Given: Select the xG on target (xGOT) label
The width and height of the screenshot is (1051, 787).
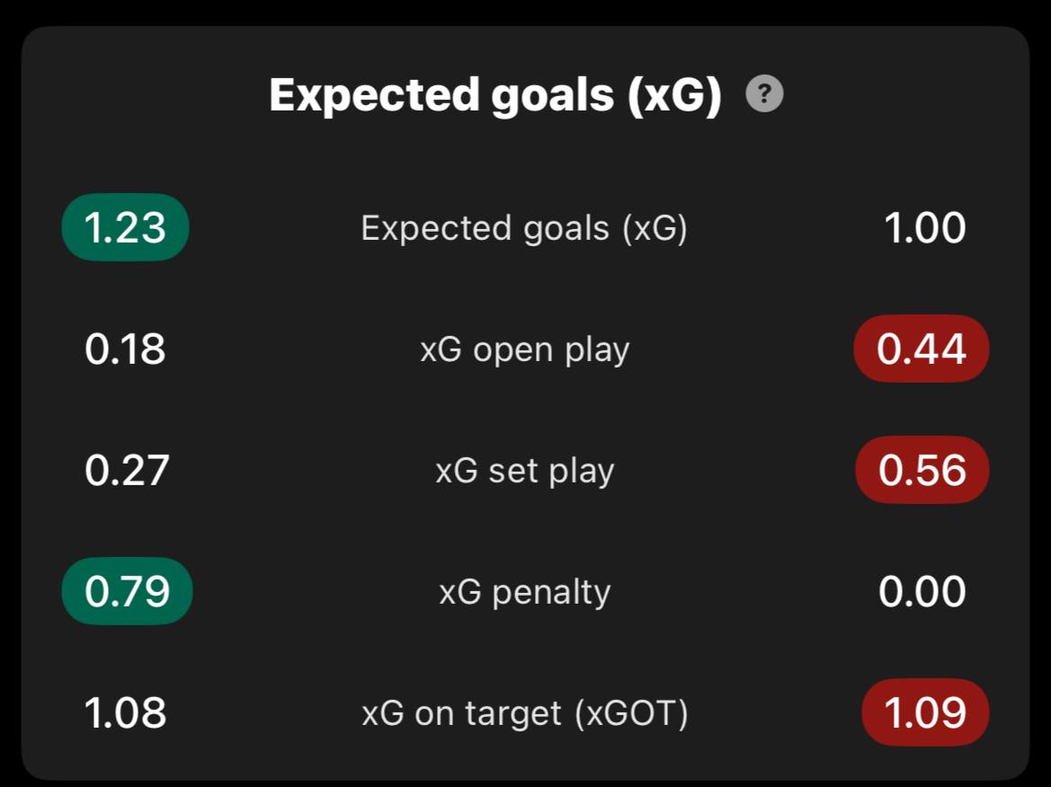Looking at the screenshot, I should tap(525, 714).
